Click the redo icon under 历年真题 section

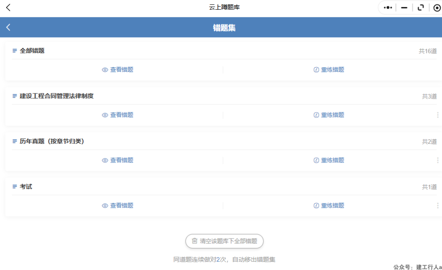tap(316, 161)
